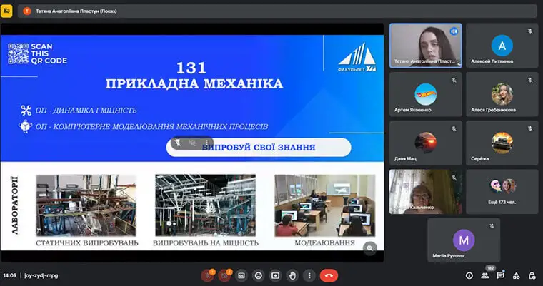Viewport: 543px width, 286px height.
Task: Select Mariia Pyvovar's participant tile
Action: coord(464,240)
